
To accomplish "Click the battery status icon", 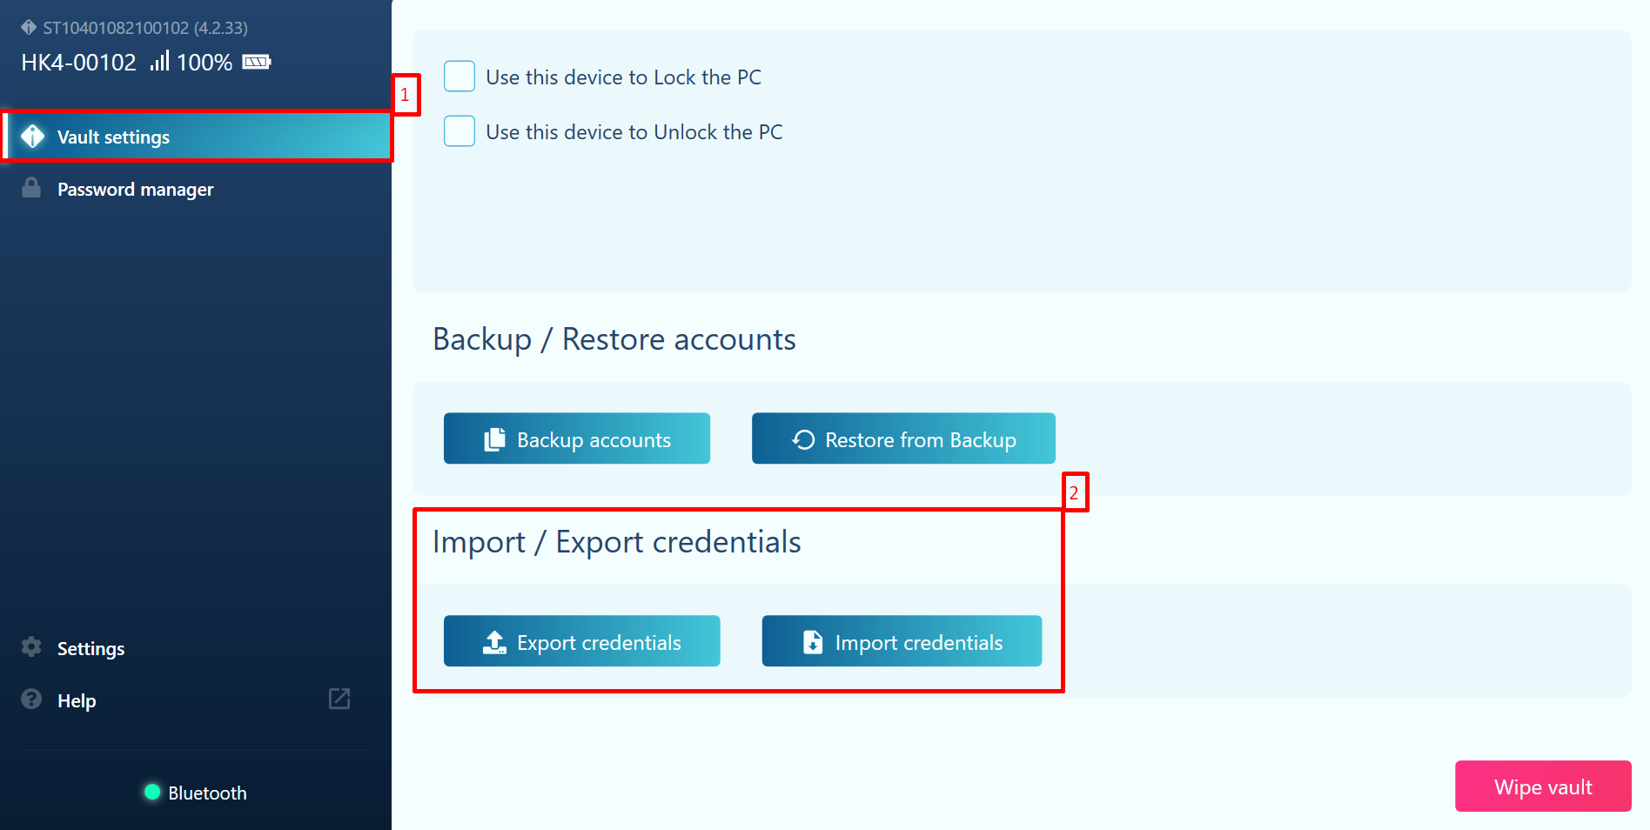I will pos(257,62).
